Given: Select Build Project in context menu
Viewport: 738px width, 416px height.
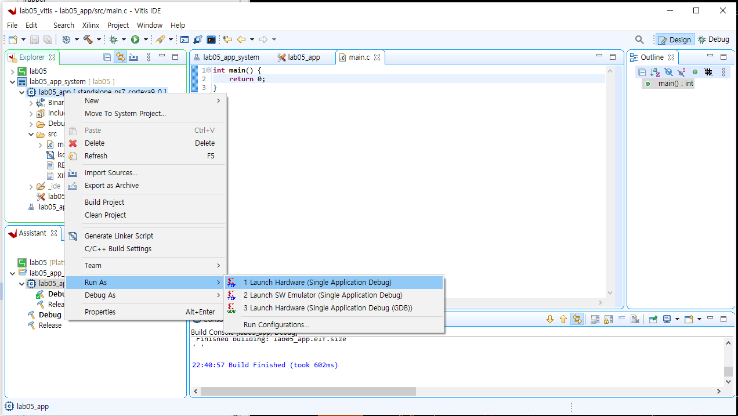Looking at the screenshot, I should [x=146, y=202].
